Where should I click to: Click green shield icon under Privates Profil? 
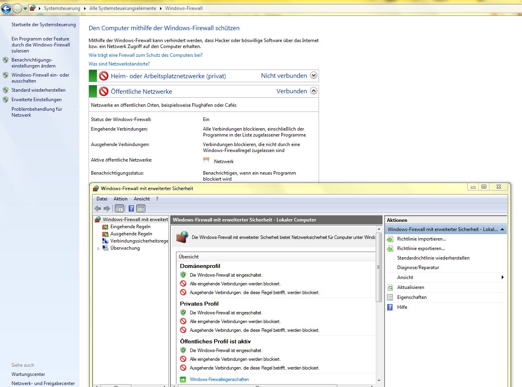point(183,312)
